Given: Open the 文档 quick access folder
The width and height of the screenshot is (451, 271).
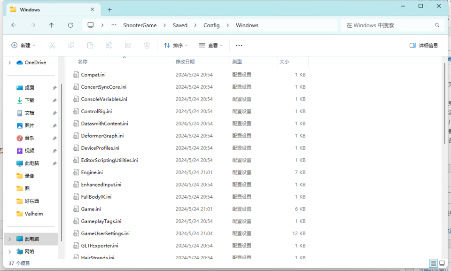Looking at the screenshot, I should pos(29,113).
